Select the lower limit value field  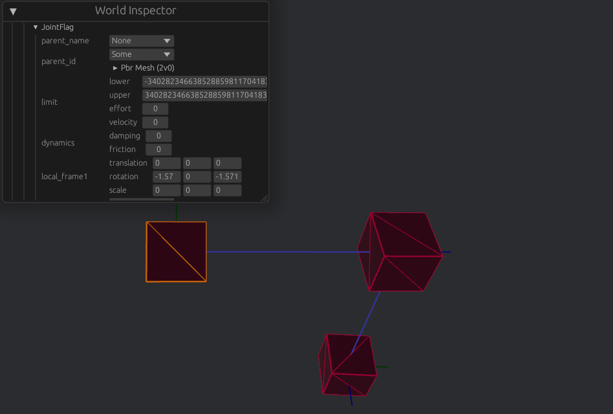(204, 81)
